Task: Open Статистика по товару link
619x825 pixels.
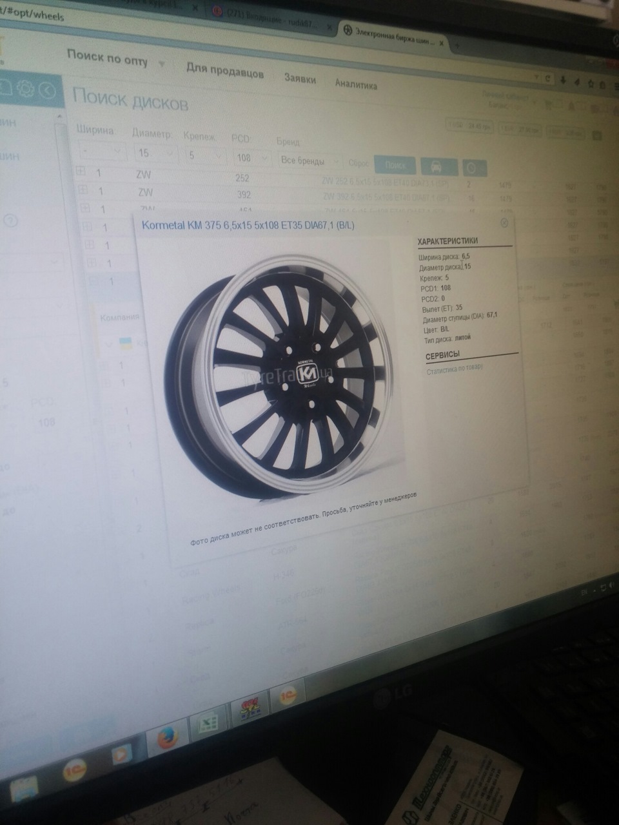Action: point(454,369)
